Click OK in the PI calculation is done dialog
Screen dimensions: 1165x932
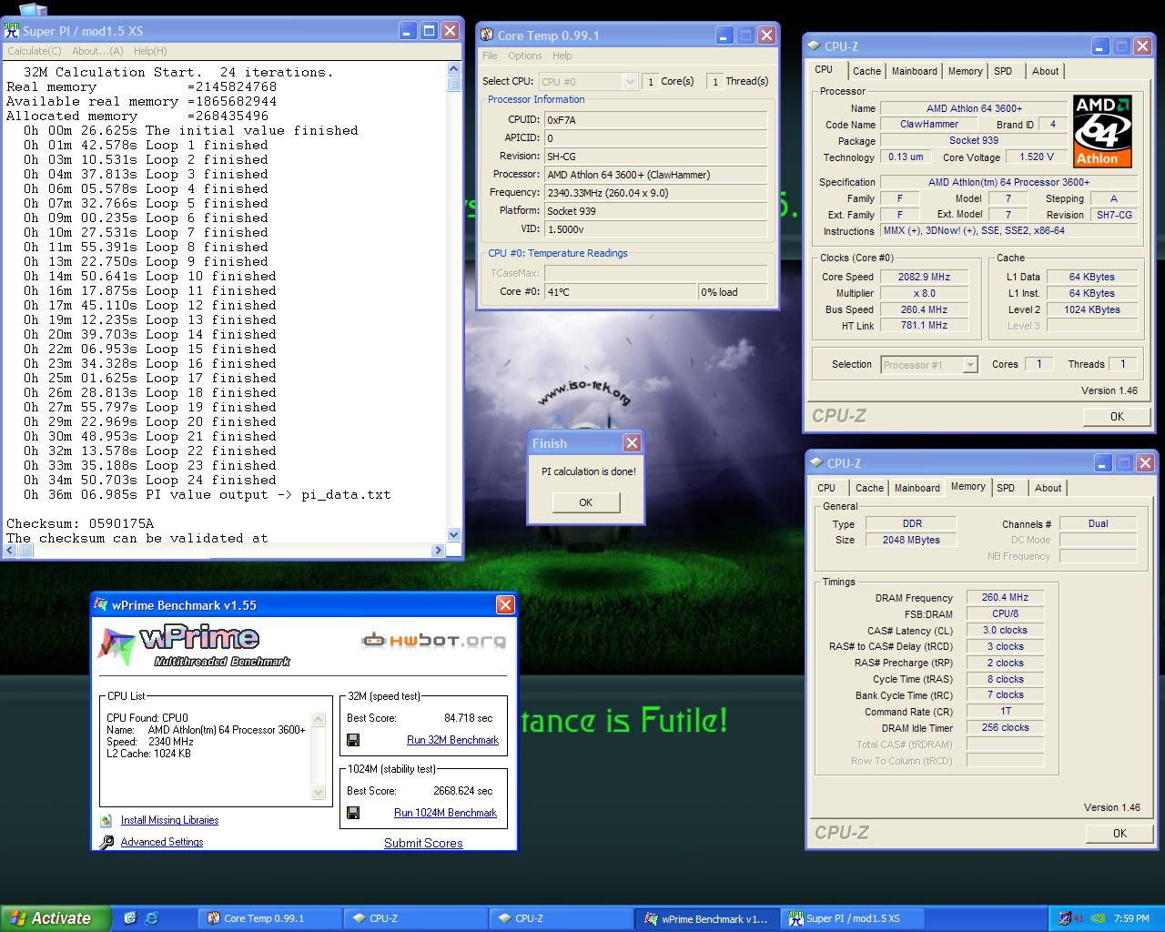pyautogui.click(x=586, y=502)
